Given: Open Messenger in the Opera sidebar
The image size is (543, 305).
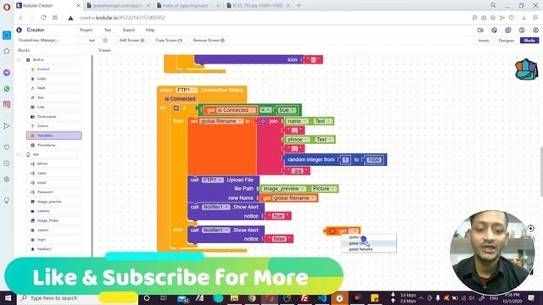Looking at the screenshot, I should [7, 73].
